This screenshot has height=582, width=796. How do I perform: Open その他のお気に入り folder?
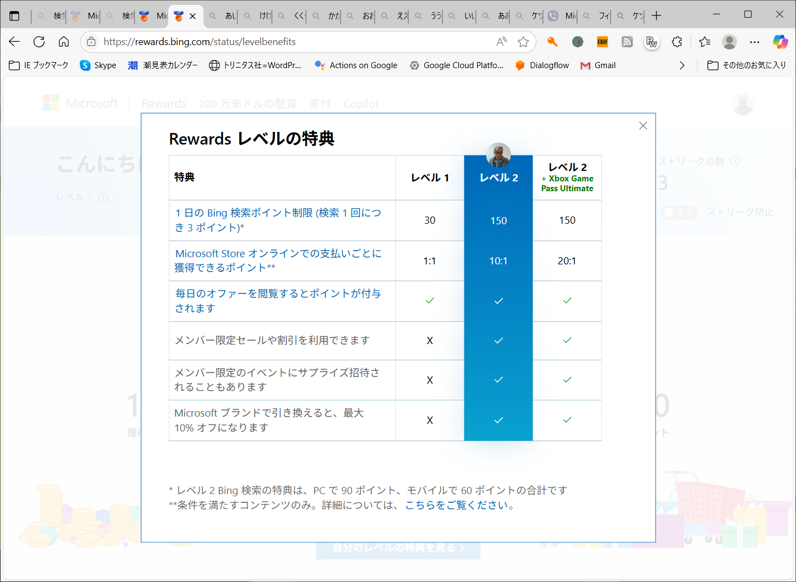(x=747, y=65)
